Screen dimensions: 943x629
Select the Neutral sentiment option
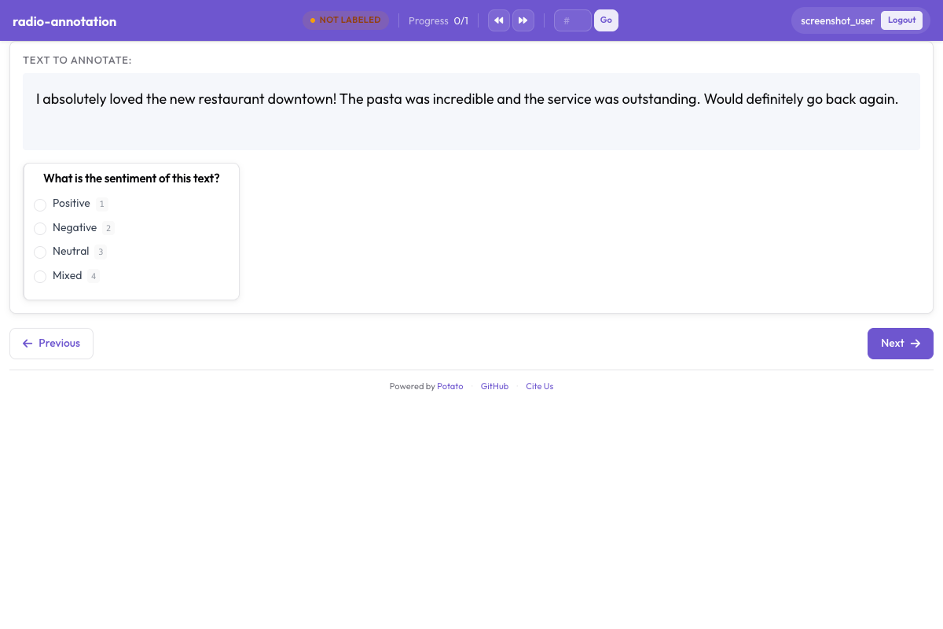pos(40,252)
